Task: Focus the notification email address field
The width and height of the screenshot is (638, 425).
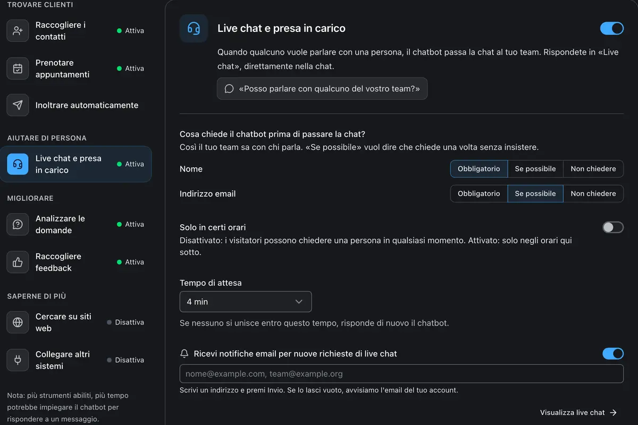Action: (x=401, y=374)
